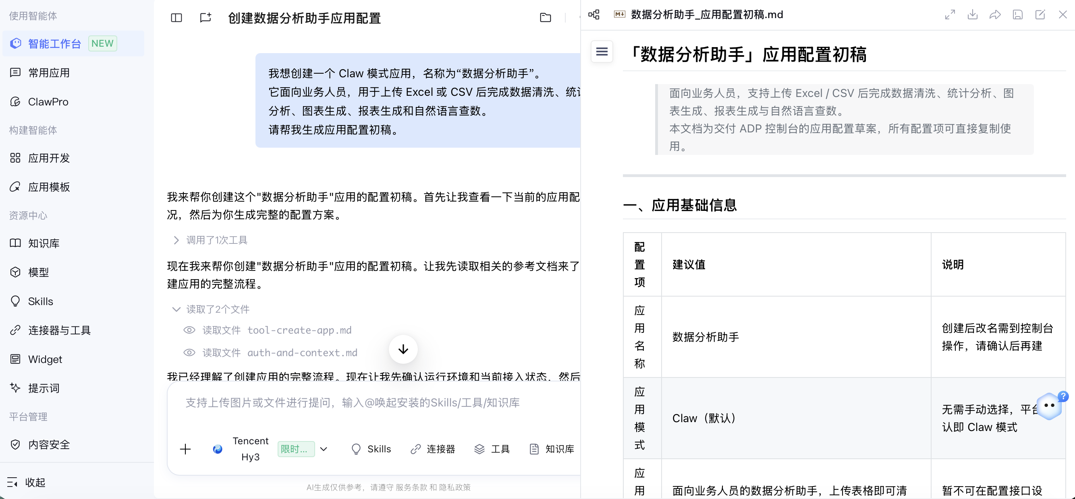Open the 隐私政策 link
Screen dimensions: 1075x499
coord(454,487)
